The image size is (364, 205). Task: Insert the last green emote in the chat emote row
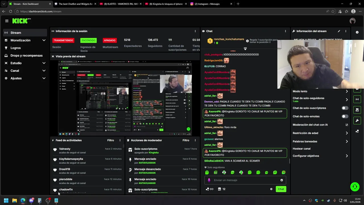click(284, 172)
